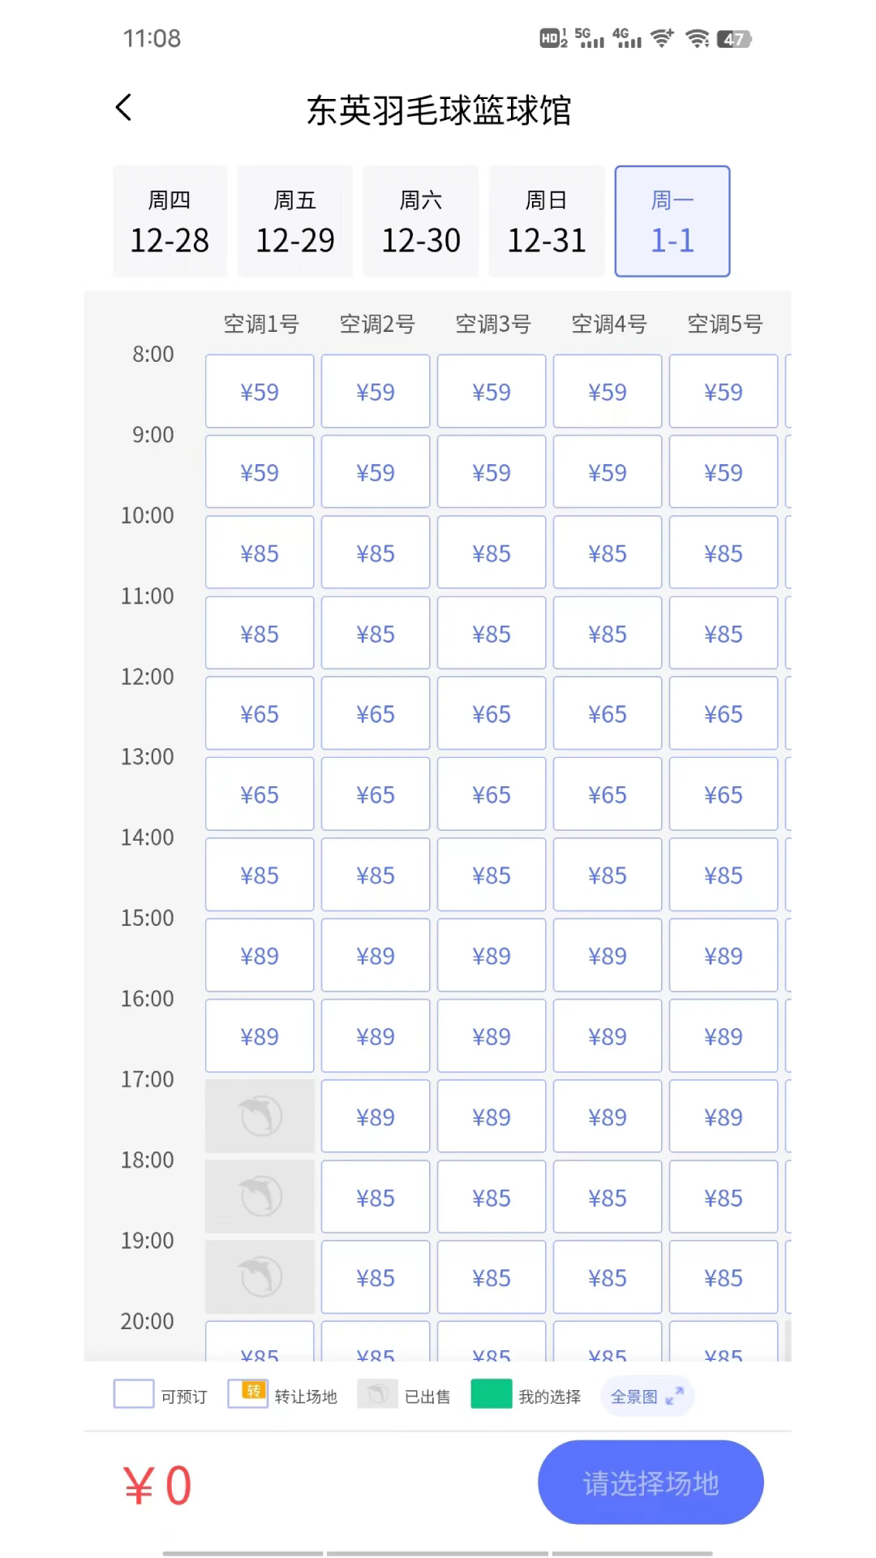The image size is (876, 1558).
Task: Switch to 周日 12-31 date tab
Action: pyautogui.click(x=547, y=222)
